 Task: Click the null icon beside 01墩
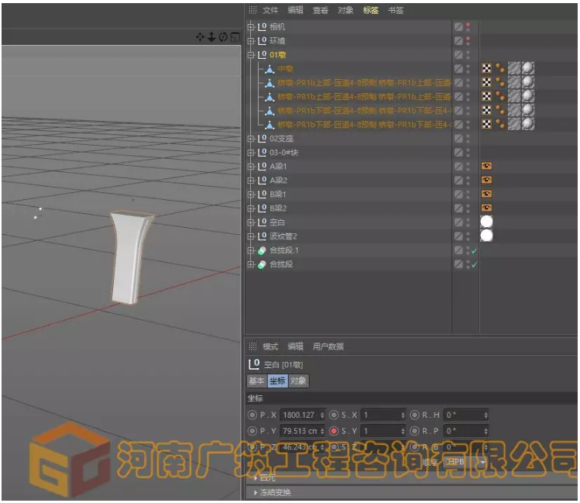click(x=263, y=55)
